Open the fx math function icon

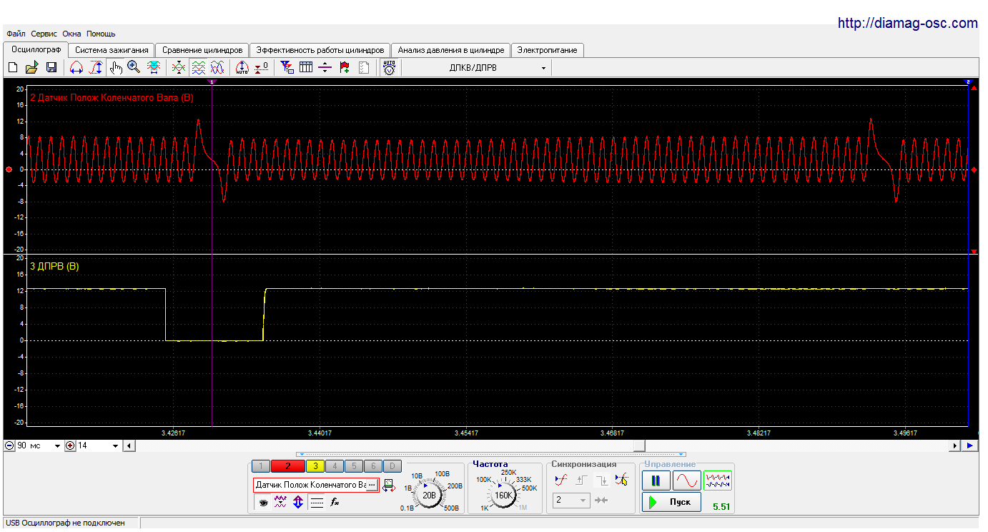click(334, 503)
